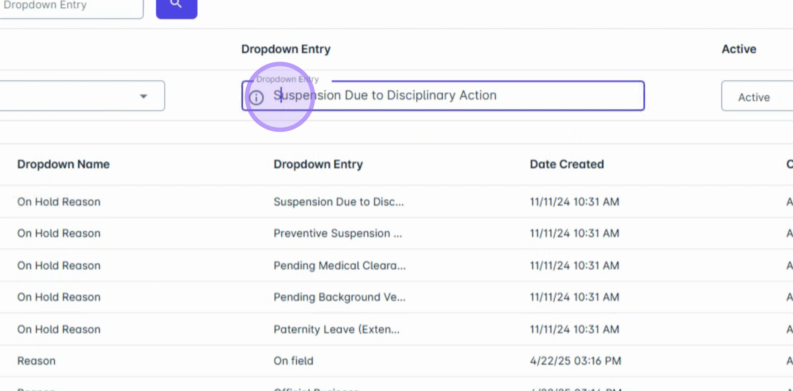Click the Reason dropdown name cell
The image size is (793, 391).
pos(36,361)
